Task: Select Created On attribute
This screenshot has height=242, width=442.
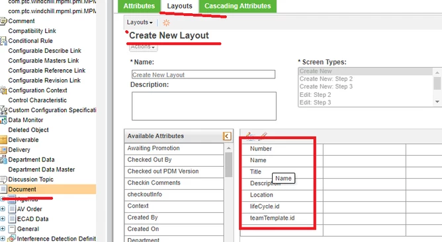Action: click(174, 229)
